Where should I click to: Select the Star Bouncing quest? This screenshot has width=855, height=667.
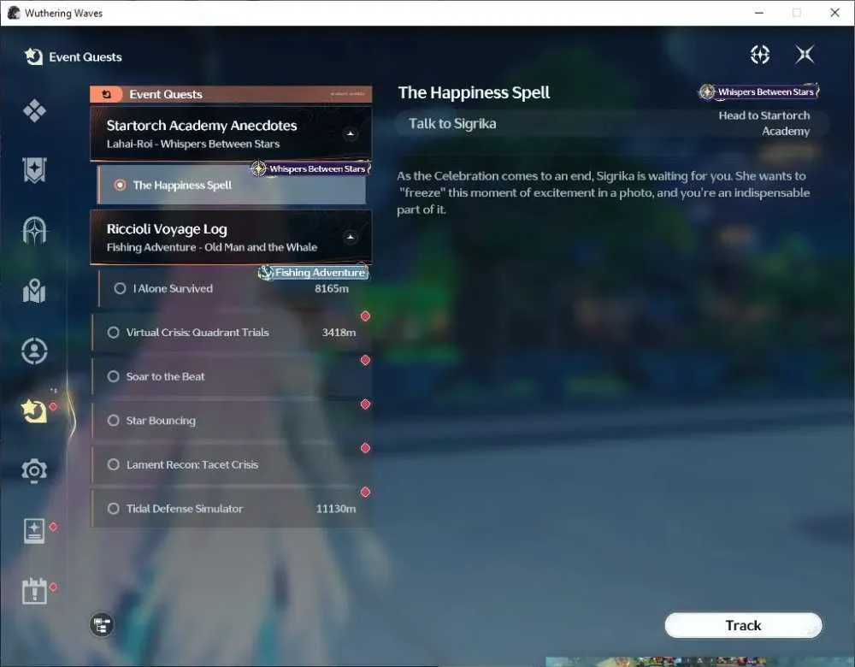pos(232,421)
